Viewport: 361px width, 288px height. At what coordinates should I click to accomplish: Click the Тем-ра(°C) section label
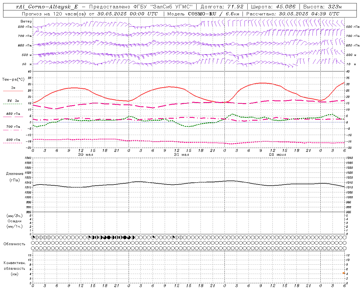tap(13, 80)
